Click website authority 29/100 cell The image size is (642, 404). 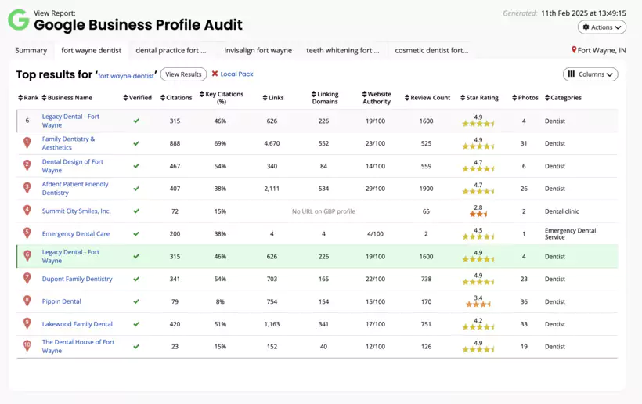376,189
